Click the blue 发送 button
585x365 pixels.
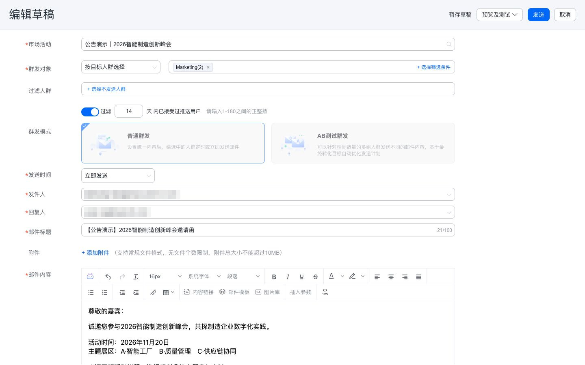coord(539,15)
